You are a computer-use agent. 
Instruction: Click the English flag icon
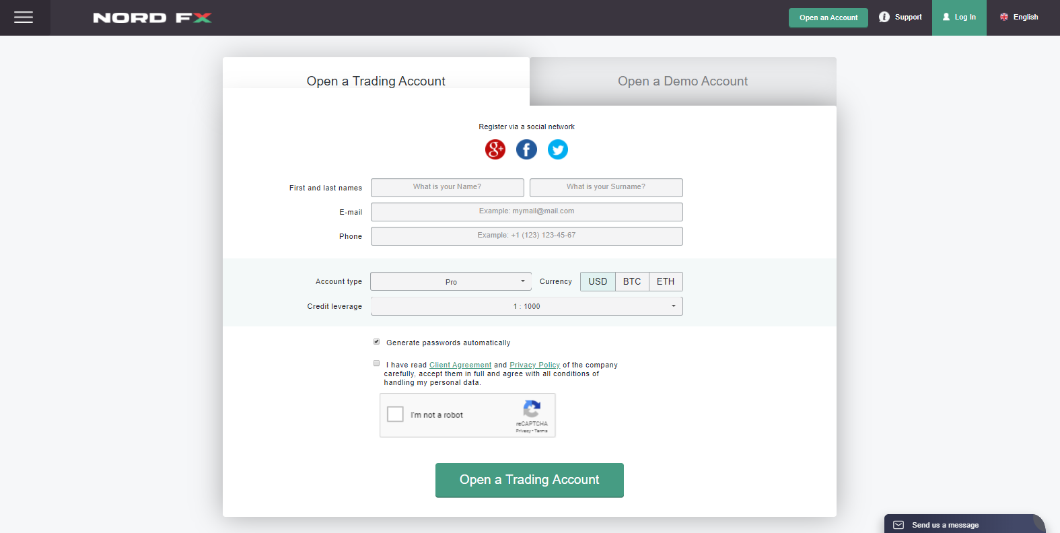pos(1004,17)
